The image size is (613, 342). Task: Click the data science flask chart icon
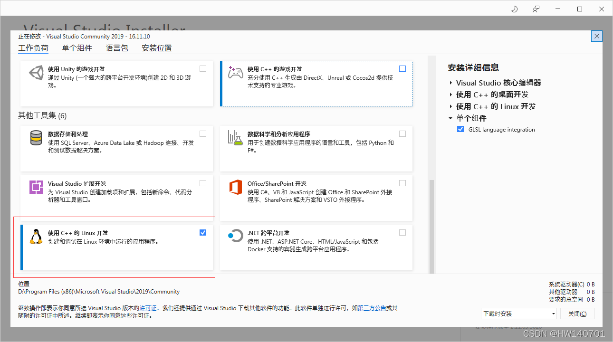point(236,138)
